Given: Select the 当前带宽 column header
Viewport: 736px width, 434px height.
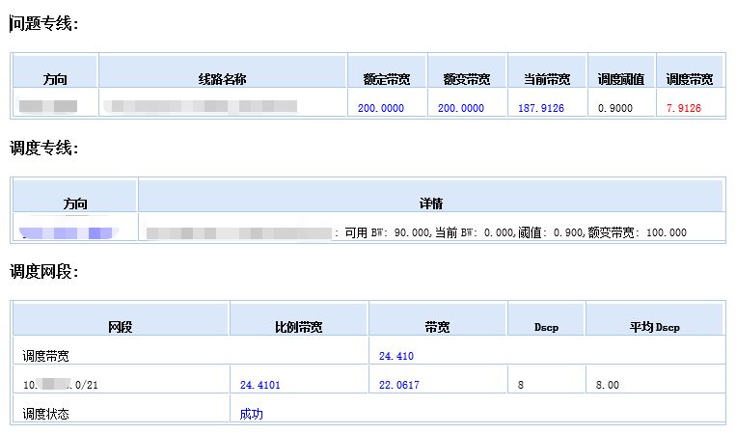Looking at the screenshot, I should pyautogui.click(x=547, y=79).
